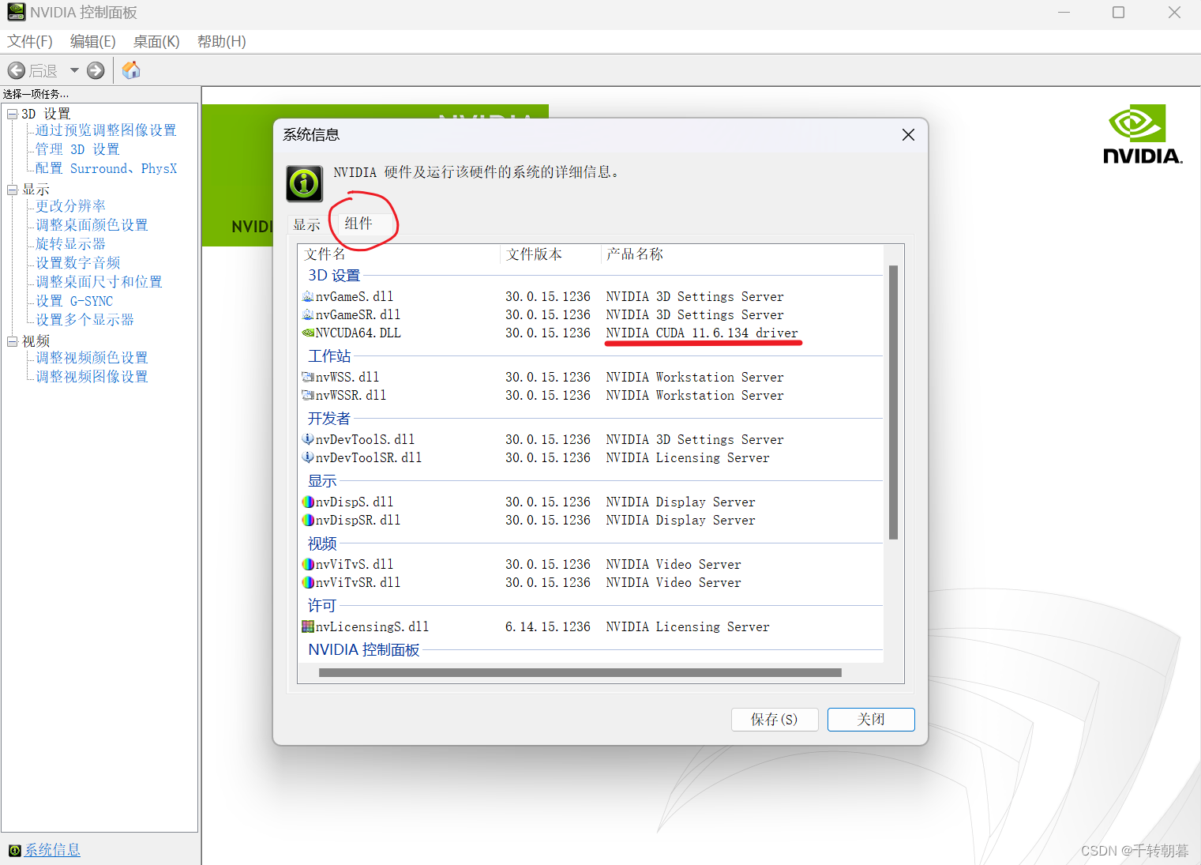Collapse the 3D 设置 tree node

[x=12, y=114]
